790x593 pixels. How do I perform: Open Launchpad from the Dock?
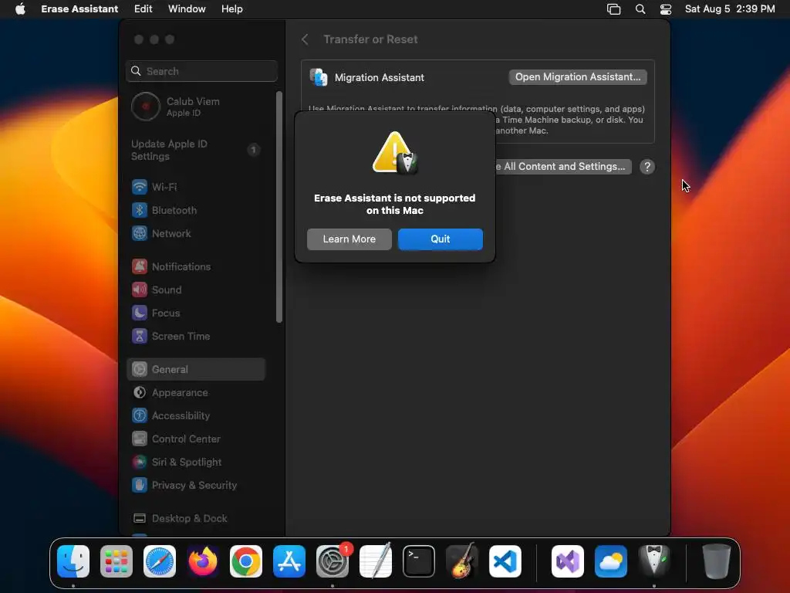pyautogui.click(x=116, y=561)
